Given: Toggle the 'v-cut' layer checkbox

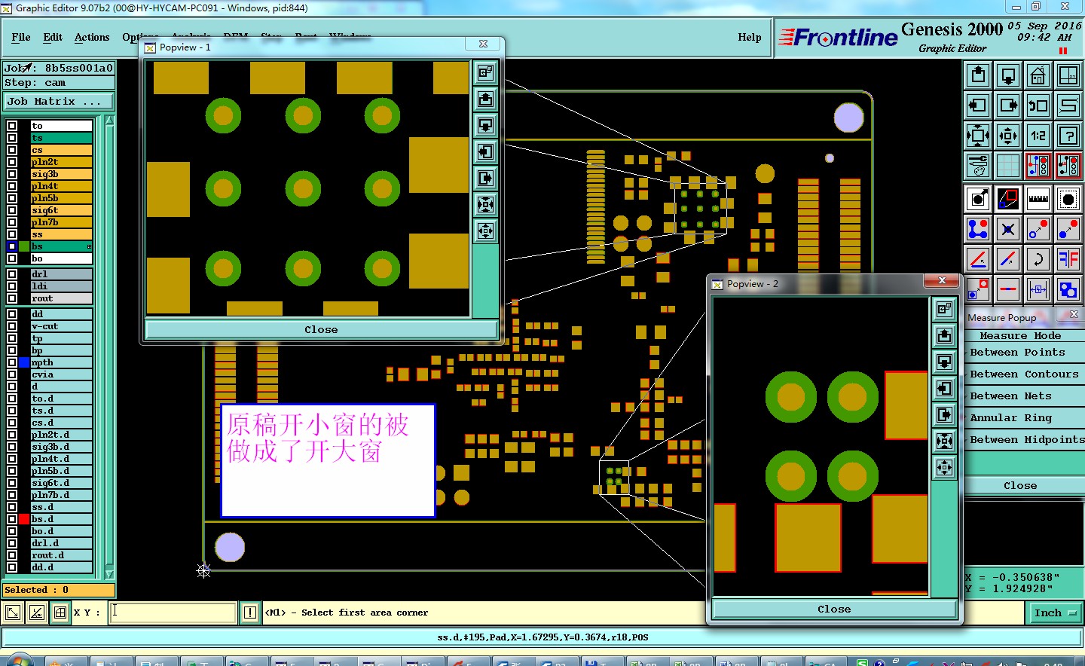Looking at the screenshot, I should pos(12,326).
